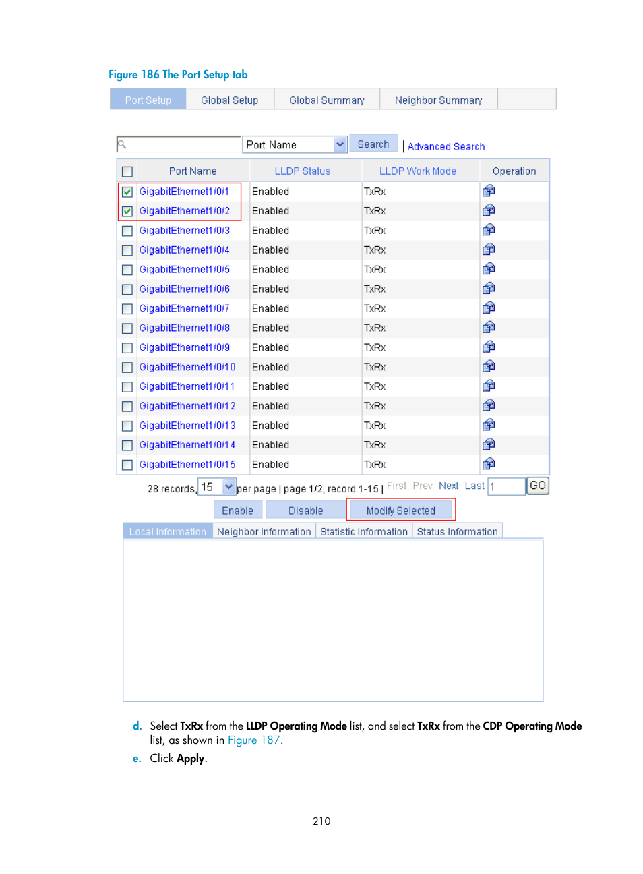Open the GigabitEthernet1/0/10 port link
The height and width of the screenshot is (874, 643).
click(x=187, y=367)
